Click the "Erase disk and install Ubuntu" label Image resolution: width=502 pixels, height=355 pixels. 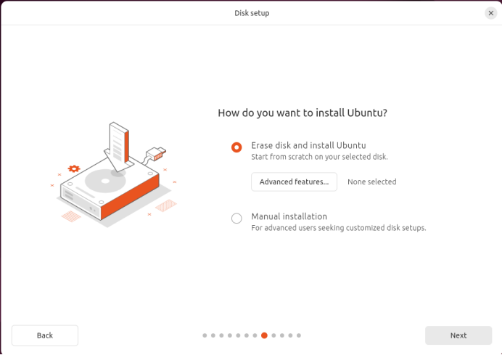(308, 145)
